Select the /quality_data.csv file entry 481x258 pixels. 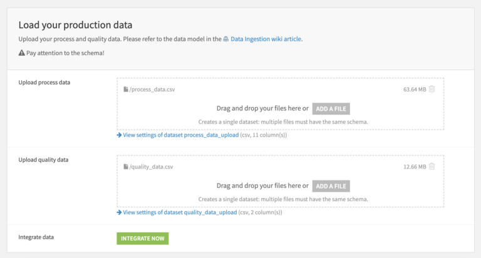coord(151,167)
